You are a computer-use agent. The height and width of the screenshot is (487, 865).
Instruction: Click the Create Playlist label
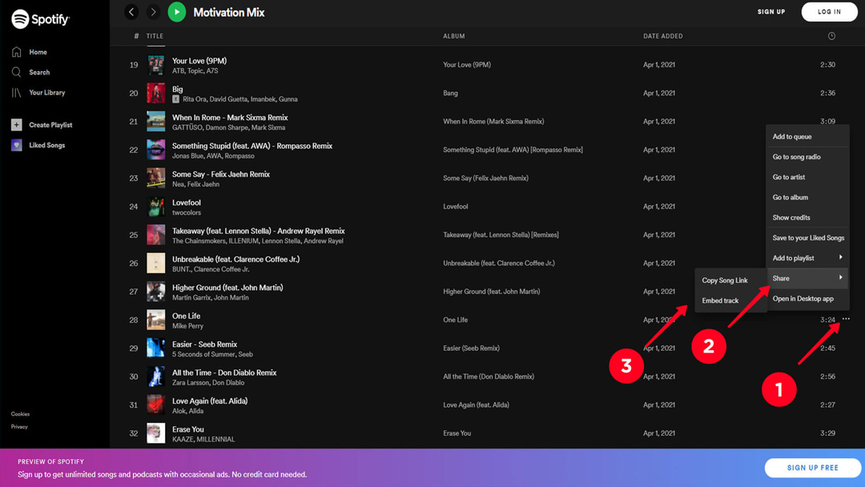coord(50,125)
